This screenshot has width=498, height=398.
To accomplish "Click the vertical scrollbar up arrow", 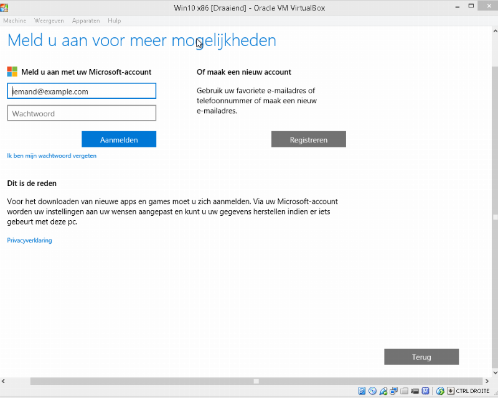I will (x=495, y=31).
